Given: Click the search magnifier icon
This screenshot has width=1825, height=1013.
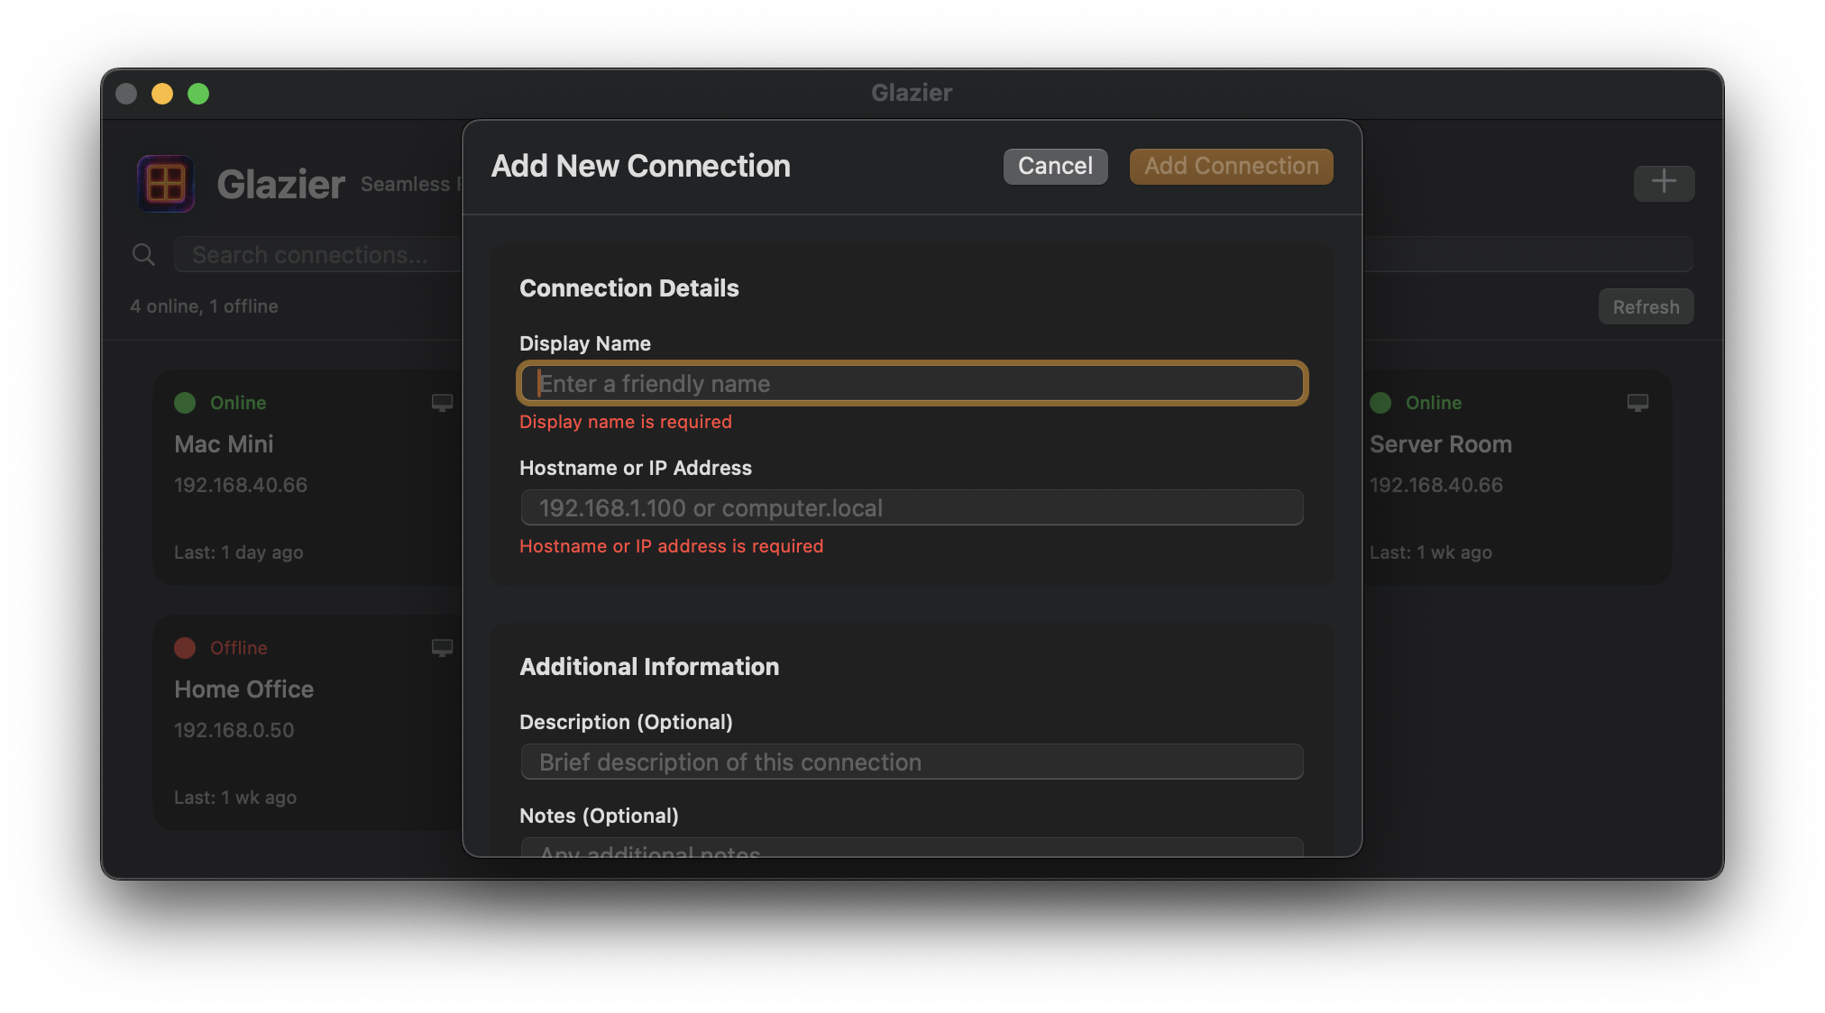Looking at the screenshot, I should (143, 254).
